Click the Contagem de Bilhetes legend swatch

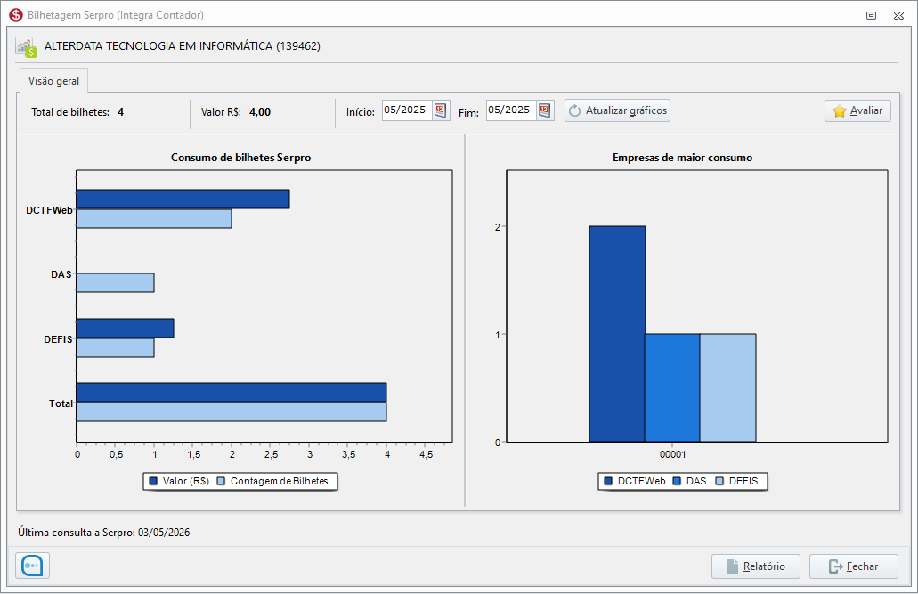[x=221, y=481]
